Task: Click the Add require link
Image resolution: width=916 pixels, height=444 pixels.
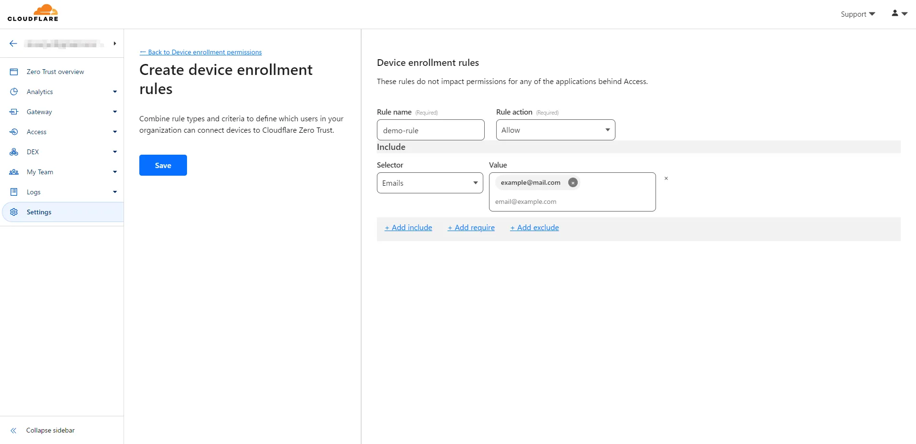Action: pyautogui.click(x=471, y=228)
